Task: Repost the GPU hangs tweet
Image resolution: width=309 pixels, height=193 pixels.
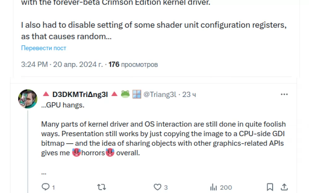Action: (x=101, y=187)
